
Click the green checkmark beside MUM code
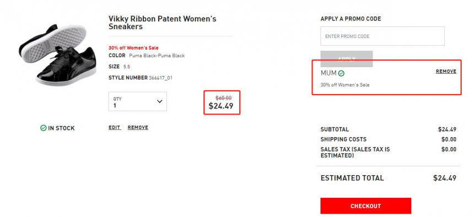[x=341, y=73]
